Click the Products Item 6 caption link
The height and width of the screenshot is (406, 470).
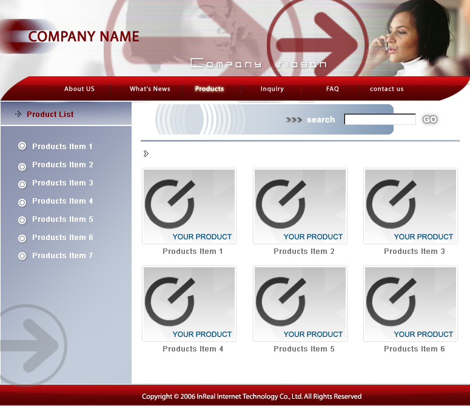(414, 349)
